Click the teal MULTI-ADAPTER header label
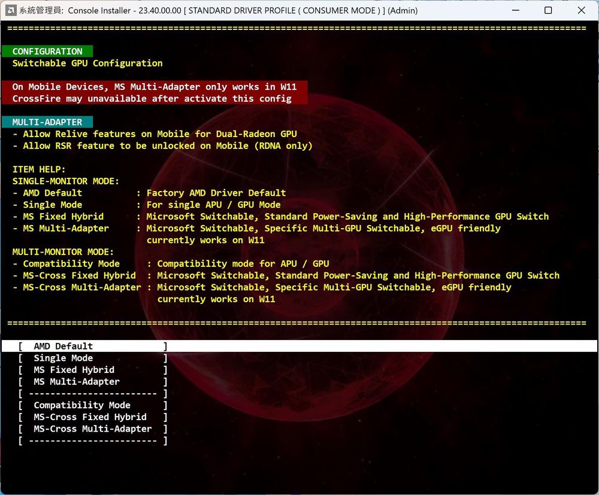The image size is (599, 495). coord(47,122)
